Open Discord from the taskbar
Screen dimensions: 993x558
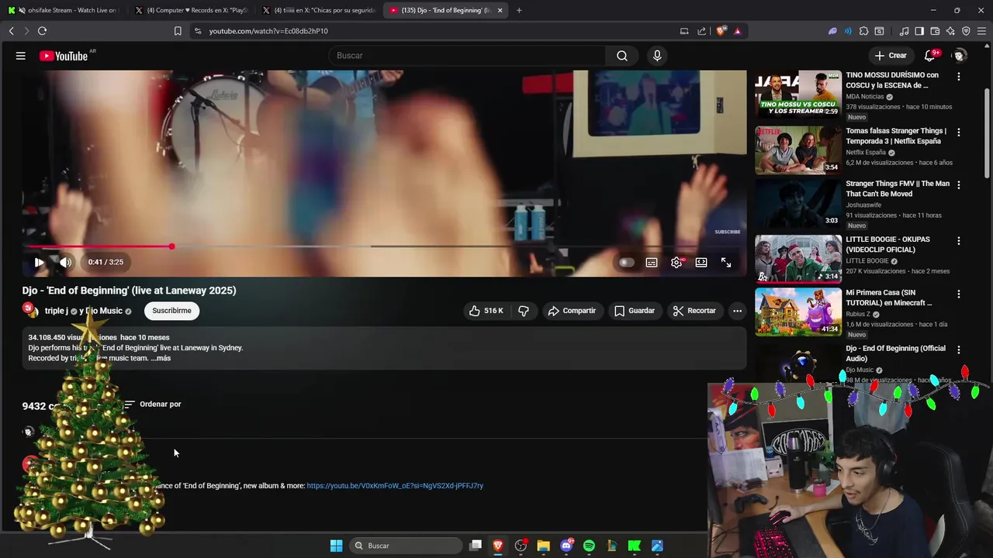566,546
